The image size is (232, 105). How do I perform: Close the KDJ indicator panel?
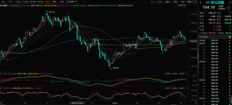[187, 88]
